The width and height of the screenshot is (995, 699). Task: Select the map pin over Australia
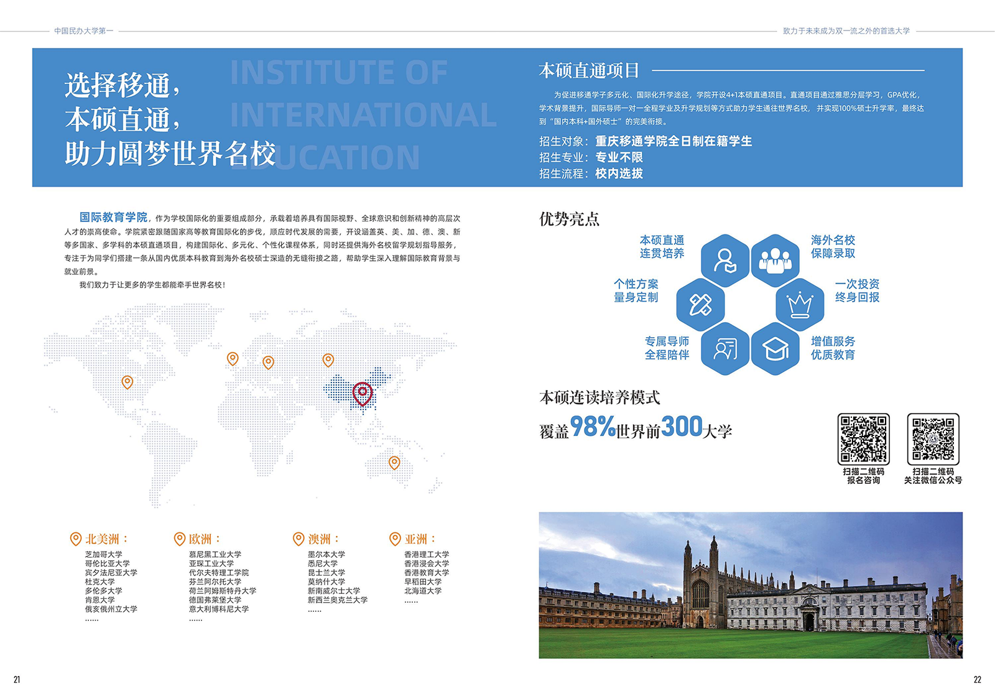[394, 463]
